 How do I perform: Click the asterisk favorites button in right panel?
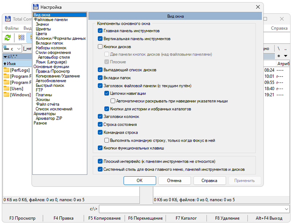click(x=278, y=56)
